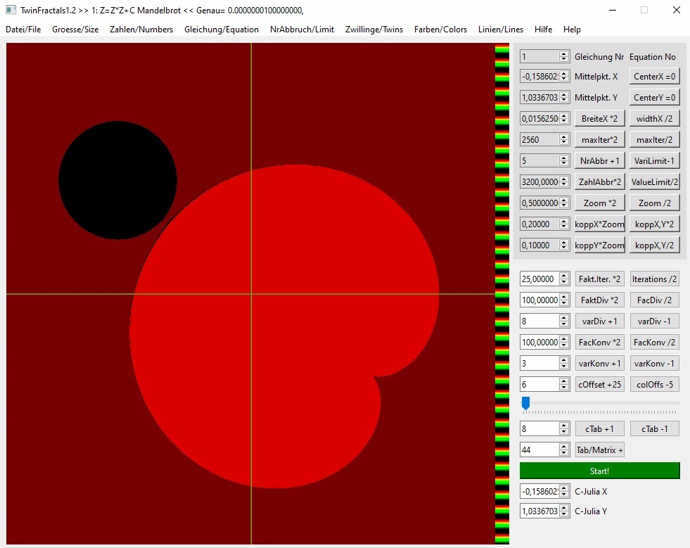Adjust the C-Julia X stepper arrows

pyautogui.click(x=563, y=492)
